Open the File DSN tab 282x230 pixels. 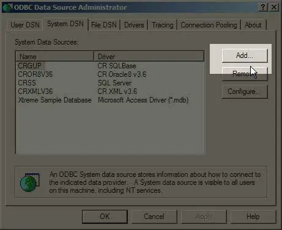(x=104, y=25)
